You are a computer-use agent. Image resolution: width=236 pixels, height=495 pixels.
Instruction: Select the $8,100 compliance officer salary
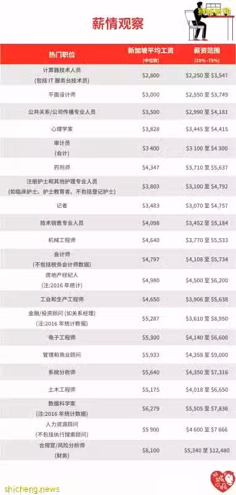[151, 450]
